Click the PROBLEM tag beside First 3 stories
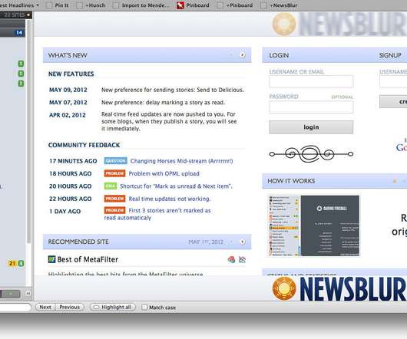The image size is (407, 339). (x=114, y=210)
